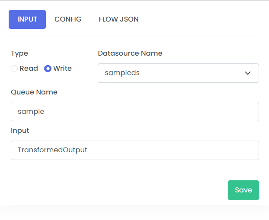Image resolution: width=269 pixels, height=220 pixels.
Task: Click the Type label heading
Action: [x=19, y=53]
